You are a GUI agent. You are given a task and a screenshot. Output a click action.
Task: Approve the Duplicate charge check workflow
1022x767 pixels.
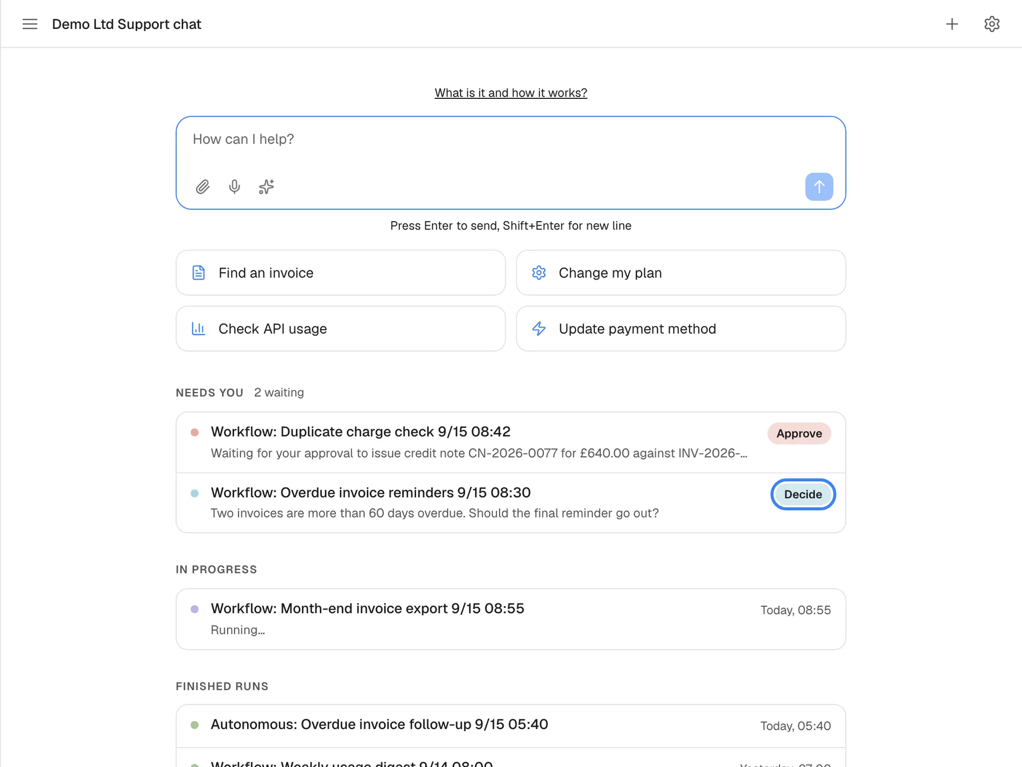tap(799, 433)
